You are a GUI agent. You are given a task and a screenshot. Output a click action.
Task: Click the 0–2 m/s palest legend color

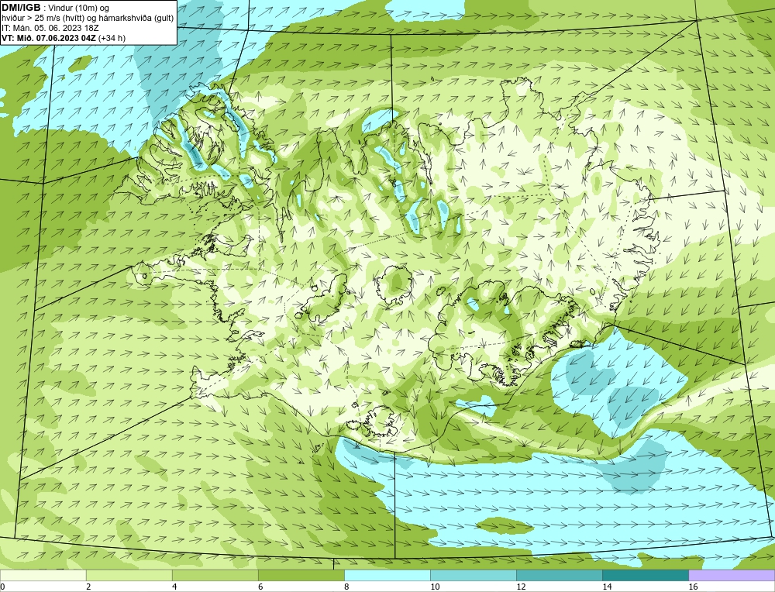coord(43,575)
